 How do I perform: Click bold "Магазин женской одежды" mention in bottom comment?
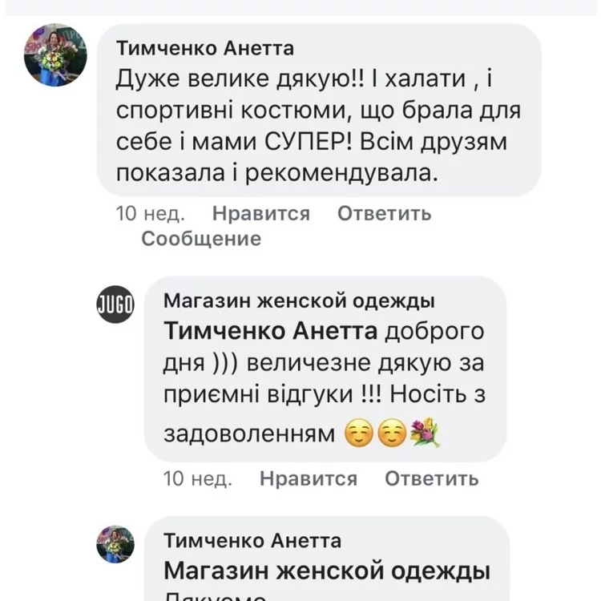[x=327, y=572]
